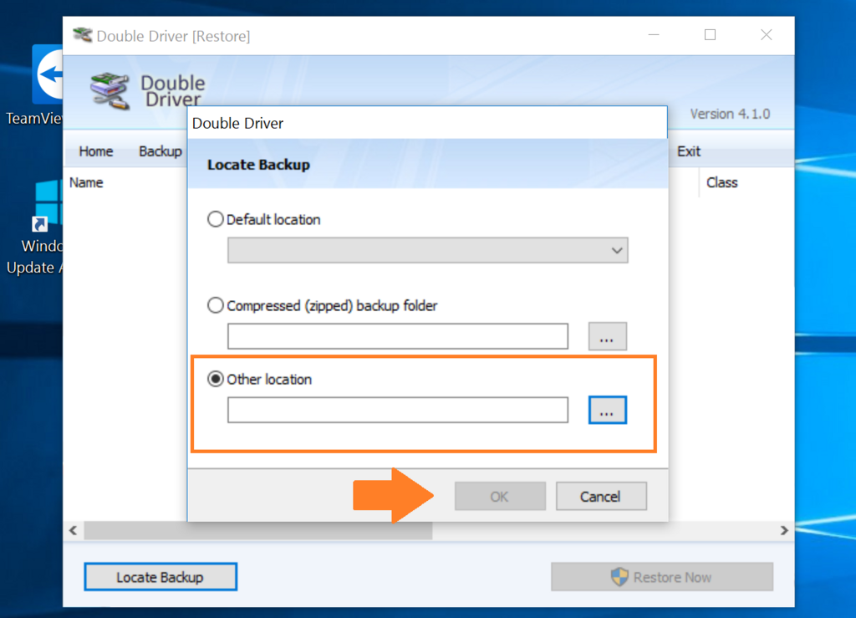856x618 pixels.
Task: Click the right scrollbar arrow
Action: 784,530
